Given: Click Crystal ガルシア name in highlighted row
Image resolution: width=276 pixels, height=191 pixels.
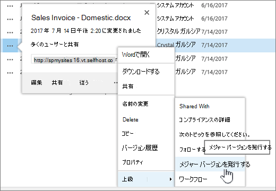Looking at the screenshot, I should pos(176,45).
